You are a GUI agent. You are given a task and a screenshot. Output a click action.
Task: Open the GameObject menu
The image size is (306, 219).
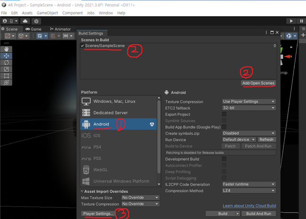click(x=48, y=13)
